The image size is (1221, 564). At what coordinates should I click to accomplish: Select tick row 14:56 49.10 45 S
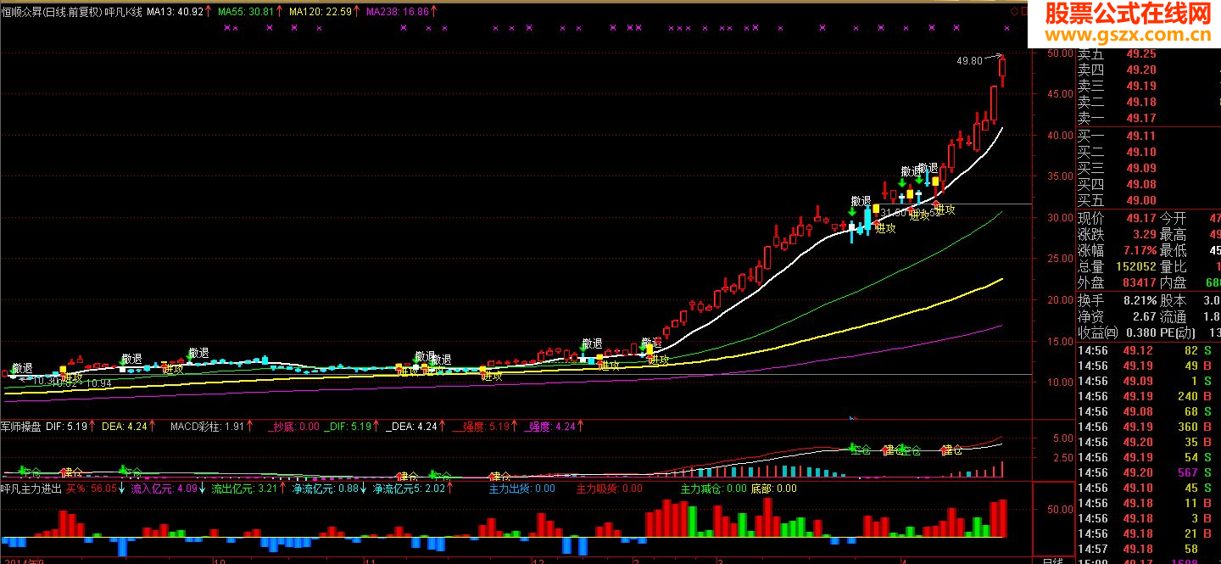coord(1149,488)
